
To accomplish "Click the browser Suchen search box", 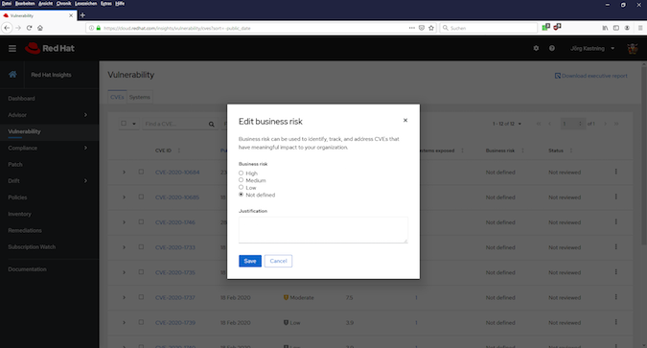I will click(489, 28).
